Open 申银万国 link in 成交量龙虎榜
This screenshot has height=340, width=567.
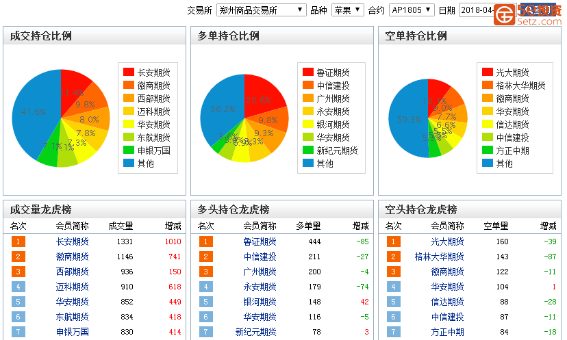pos(72,332)
